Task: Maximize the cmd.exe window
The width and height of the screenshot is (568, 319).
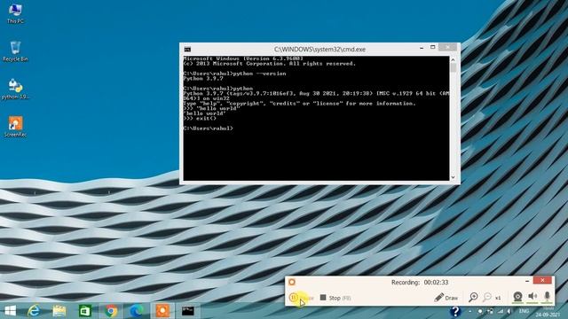Action: [432, 47]
